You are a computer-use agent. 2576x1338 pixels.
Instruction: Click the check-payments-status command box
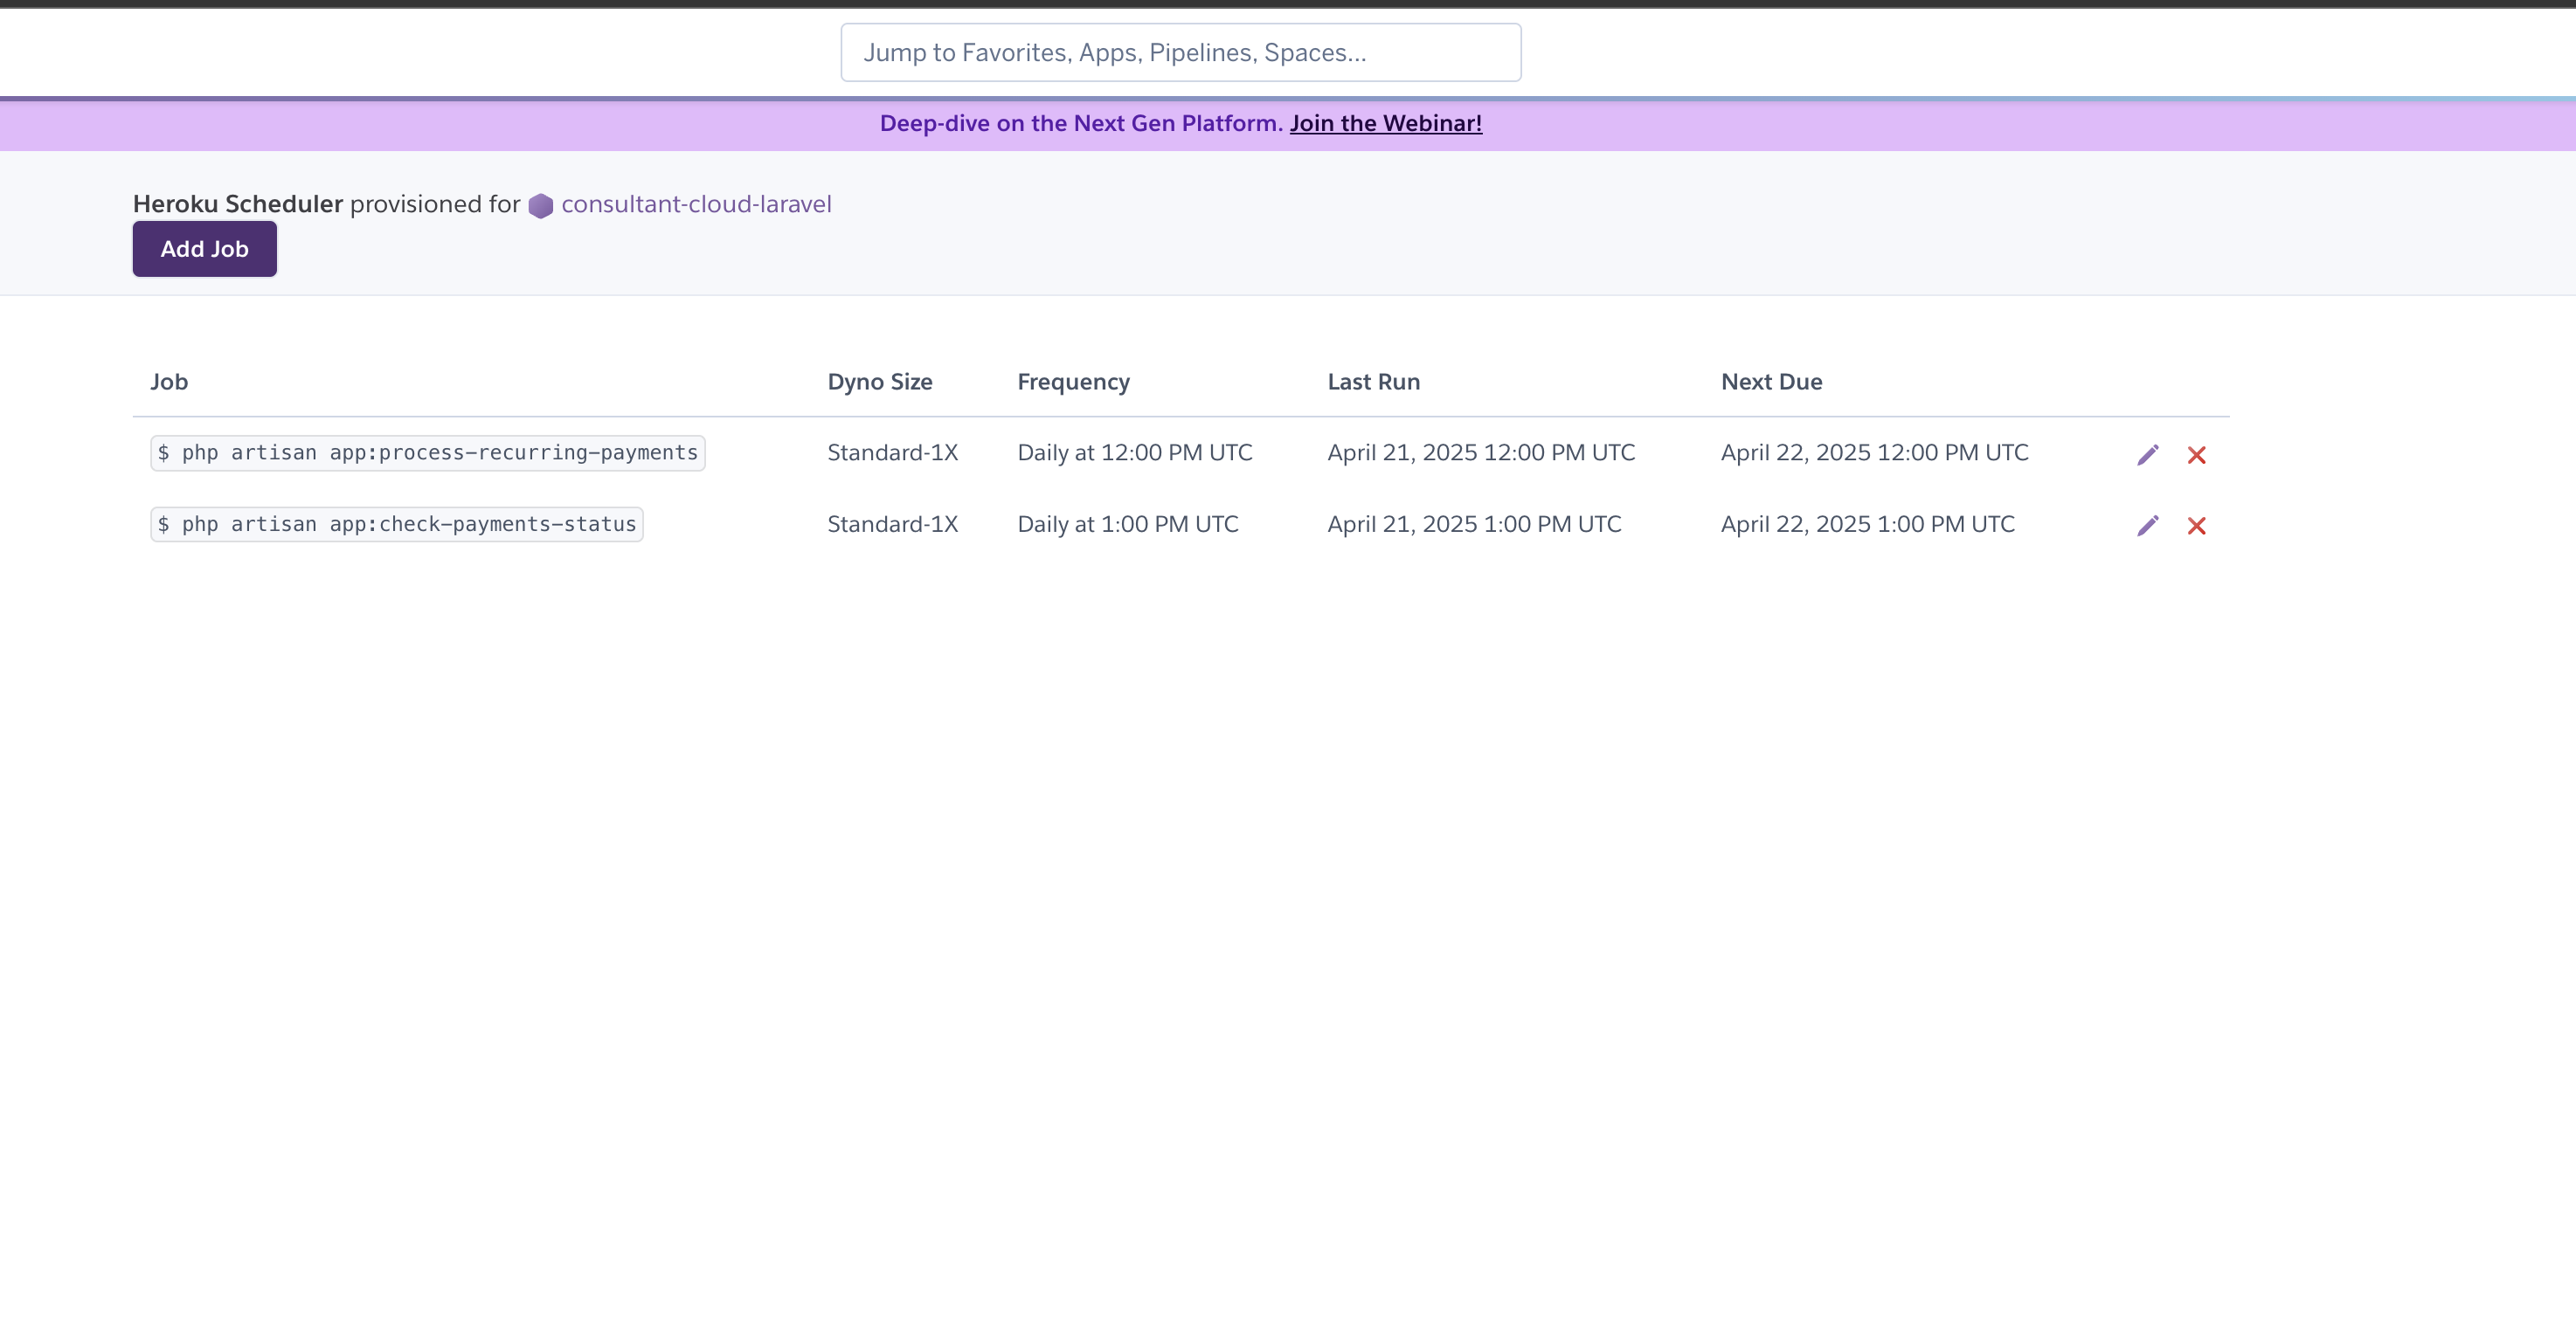point(397,525)
